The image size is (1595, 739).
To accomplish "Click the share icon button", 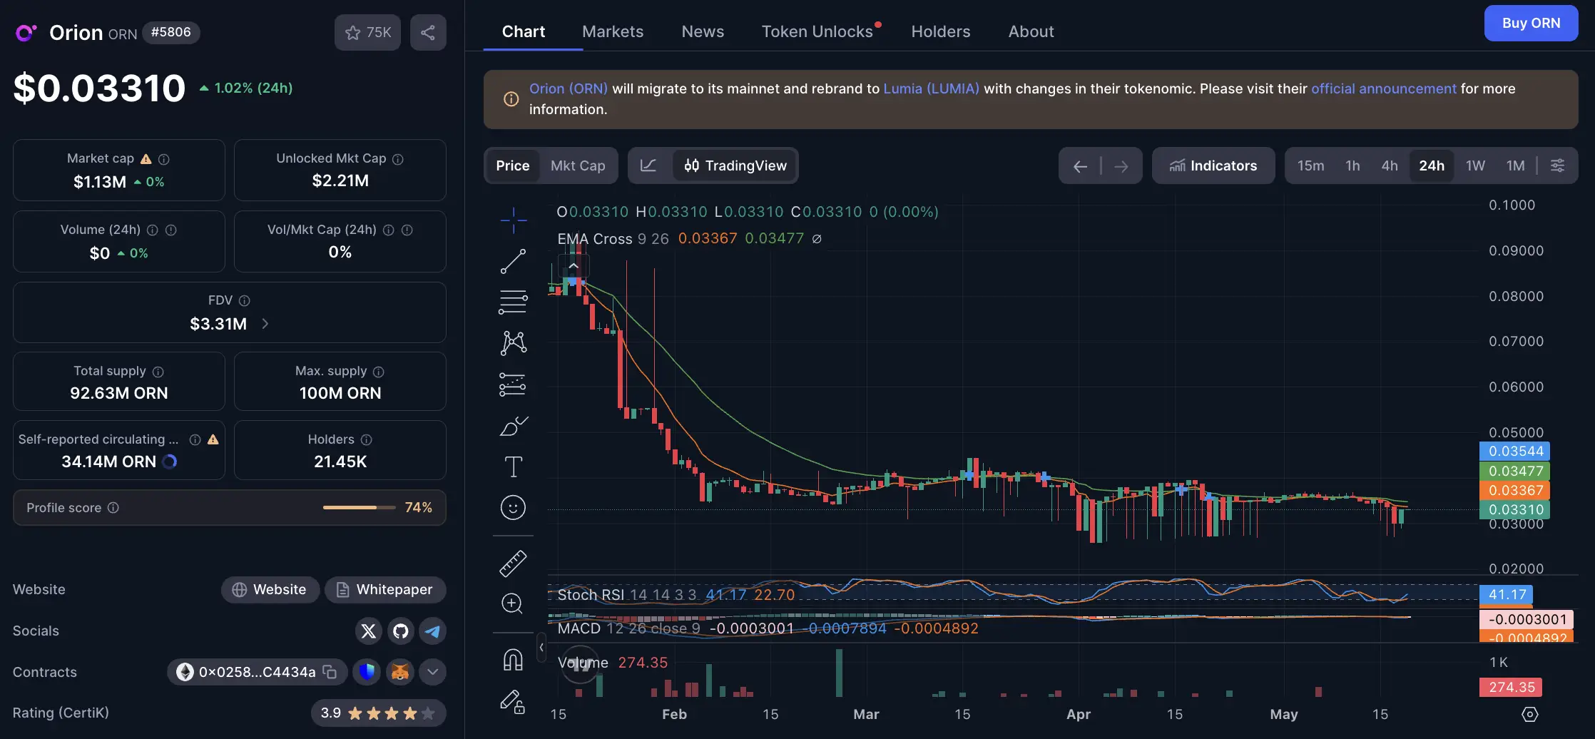I will pos(428,32).
